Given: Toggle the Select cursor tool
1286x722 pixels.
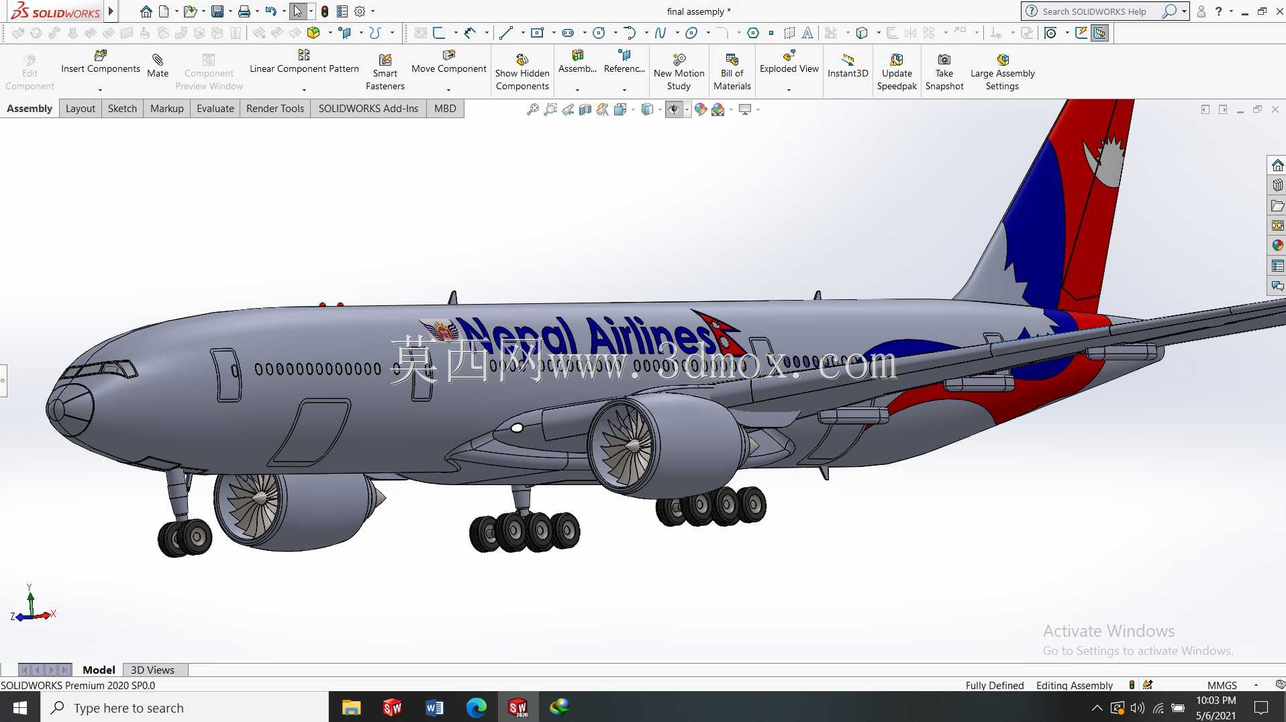Looking at the screenshot, I should (298, 11).
